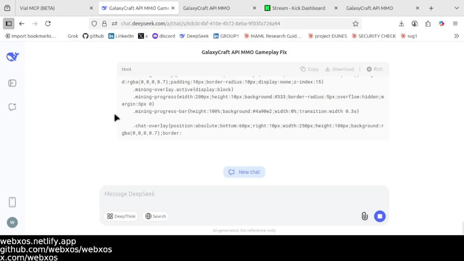The image size is (464, 261).
Task: Open Firefox View icon in the tab bar
Action: [7, 8]
